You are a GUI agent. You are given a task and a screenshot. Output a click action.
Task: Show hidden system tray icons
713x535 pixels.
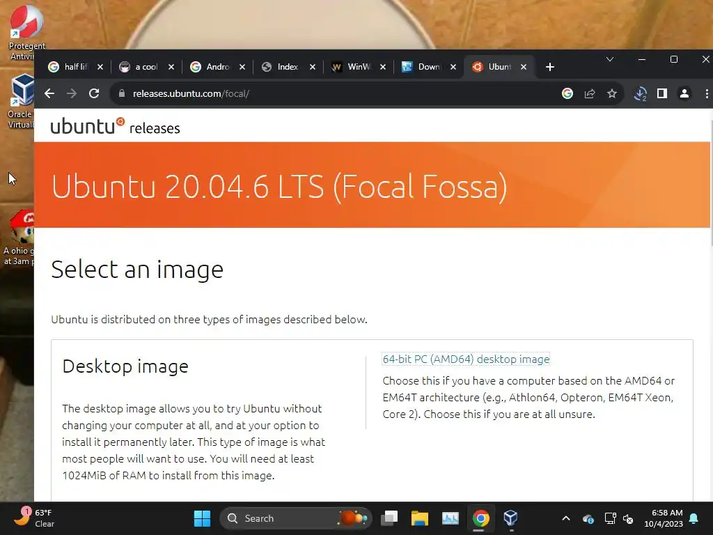566,518
